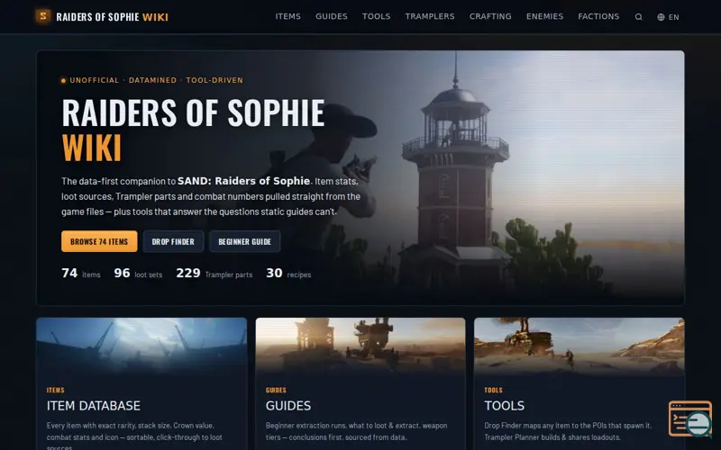Open the Item Database card heading
The image size is (721, 450).
[x=94, y=406]
